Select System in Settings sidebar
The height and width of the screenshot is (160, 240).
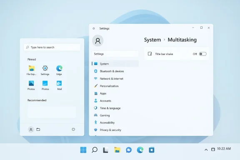click(115, 64)
